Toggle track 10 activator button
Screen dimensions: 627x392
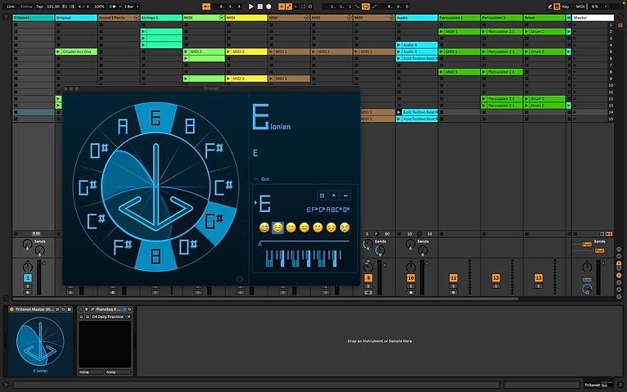point(411,277)
